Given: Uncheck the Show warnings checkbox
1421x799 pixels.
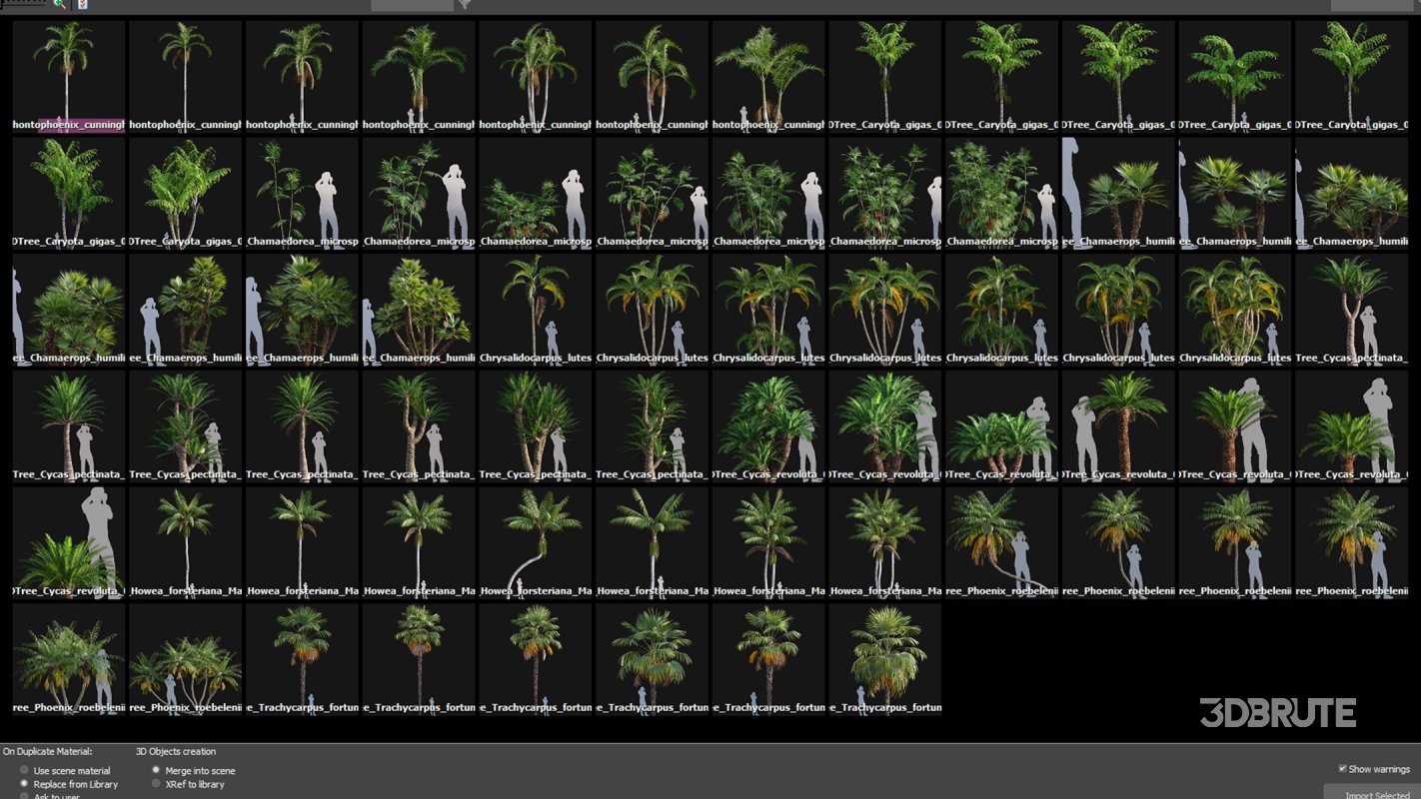Looking at the screenshot, I should click(x=1344, y=768).
